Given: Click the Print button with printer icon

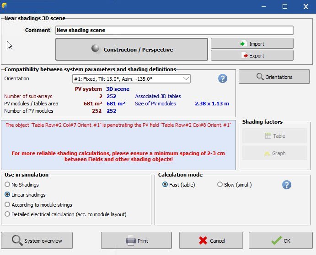Looking at the screenshot, I should coord(136,240).
